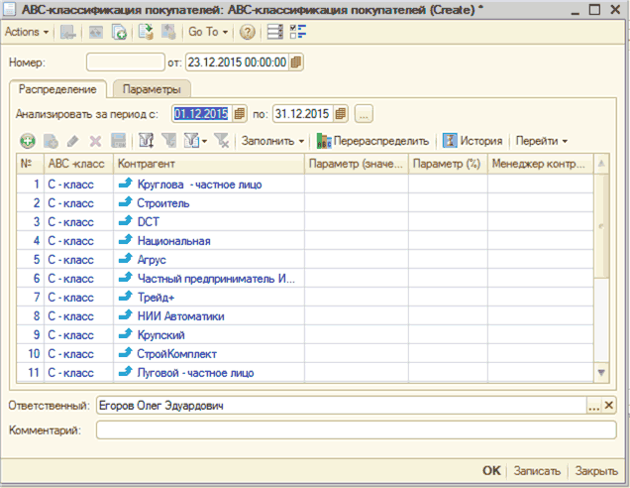Viewport: 630px width, 488px height.
Task: Expand the Actions dropdown menu
Action: 27,32
